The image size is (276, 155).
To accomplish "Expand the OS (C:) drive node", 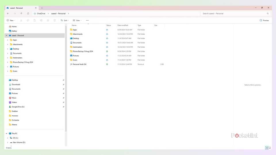I will pyautogui.click(x=7, y=138).
